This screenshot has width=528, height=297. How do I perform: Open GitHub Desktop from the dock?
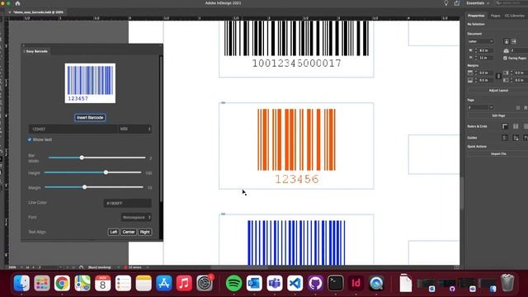coord(315,283)
